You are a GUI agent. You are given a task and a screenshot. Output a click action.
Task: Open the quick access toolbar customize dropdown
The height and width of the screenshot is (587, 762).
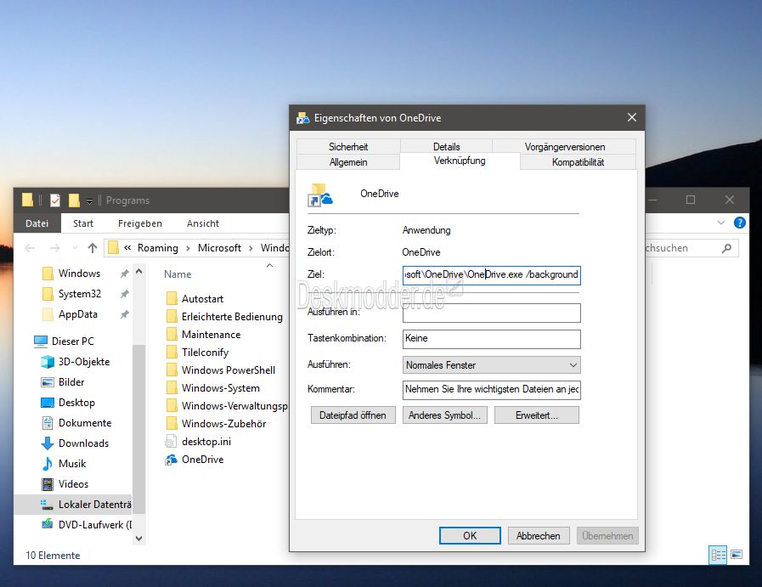tap(89, 201)
